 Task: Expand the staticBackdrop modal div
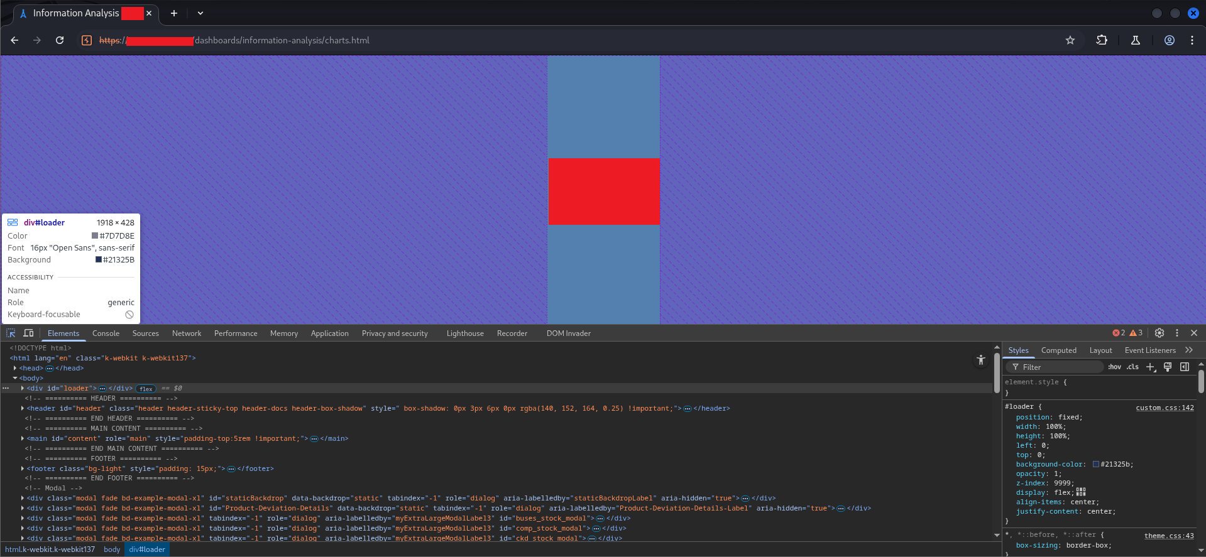coord(23,498)
